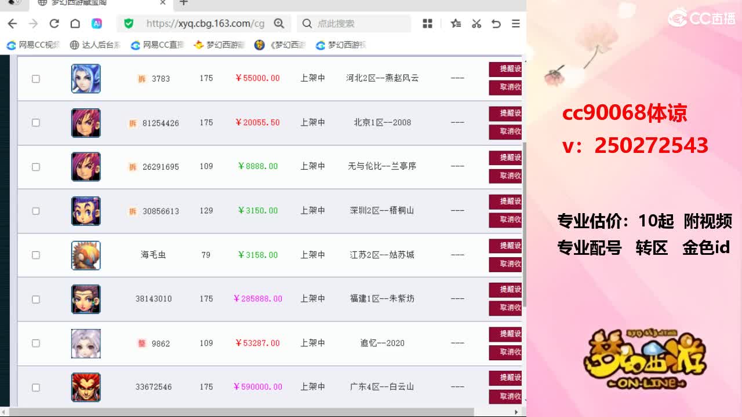742x417 pixels.
Task: Go to browser home page icon
Action: tap(75, 24)
